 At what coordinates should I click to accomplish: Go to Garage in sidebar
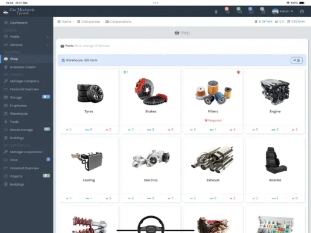[27, 97]
